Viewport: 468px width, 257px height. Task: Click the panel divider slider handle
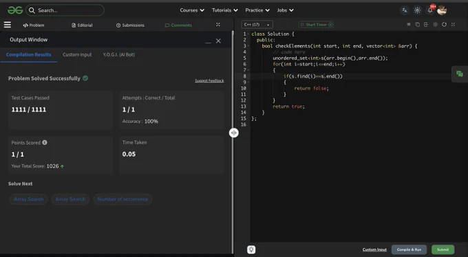(234, 133)
